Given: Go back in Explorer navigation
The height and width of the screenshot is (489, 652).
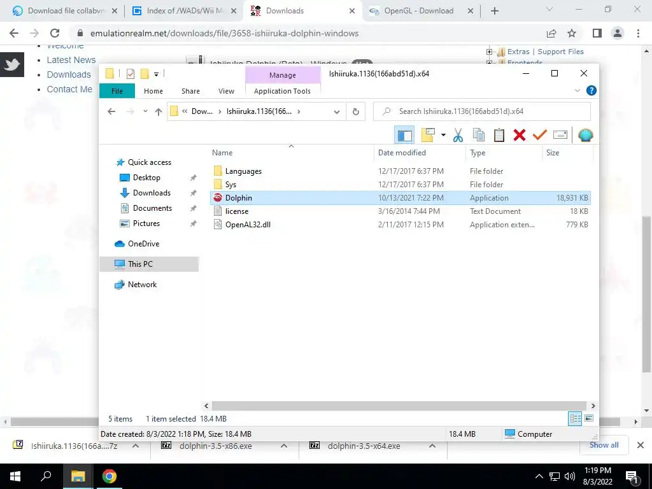Looking at the screenshot, I should 111,111.
